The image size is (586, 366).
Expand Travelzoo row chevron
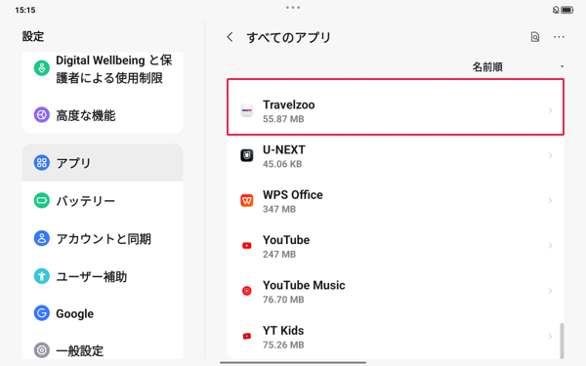tap(550, 110)
